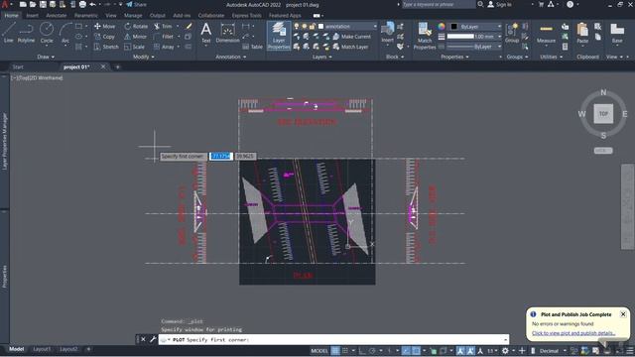Toggle the MODEL space button in status bar
The width and height of the screenshot is (635, 357).
[x=319, y=351]
